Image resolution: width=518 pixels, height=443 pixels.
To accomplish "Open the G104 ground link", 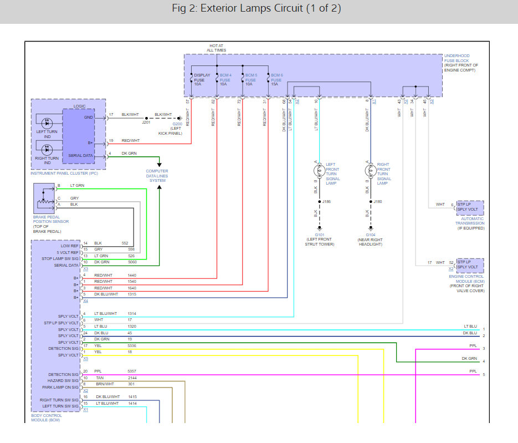I will [371, 235].
